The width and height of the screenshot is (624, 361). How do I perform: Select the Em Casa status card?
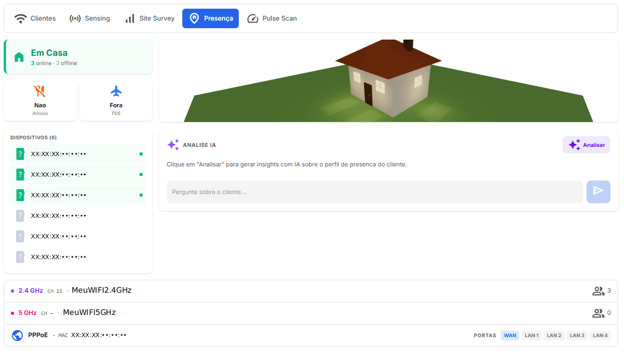(x=78, y=57)
